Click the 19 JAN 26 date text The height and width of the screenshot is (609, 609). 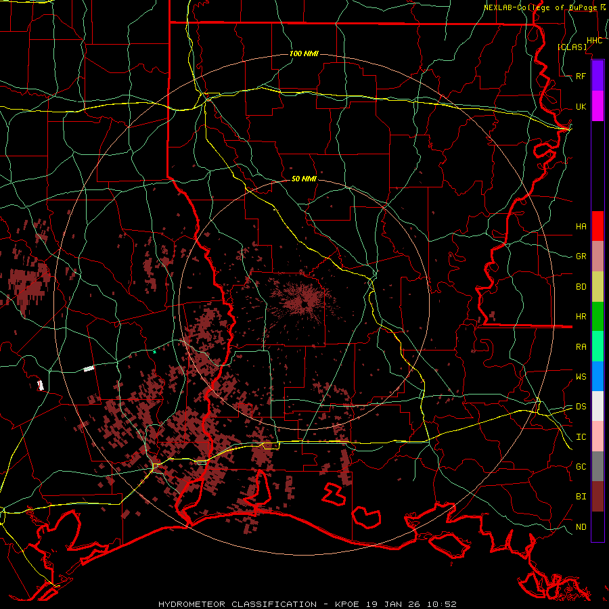coord(393,604)
